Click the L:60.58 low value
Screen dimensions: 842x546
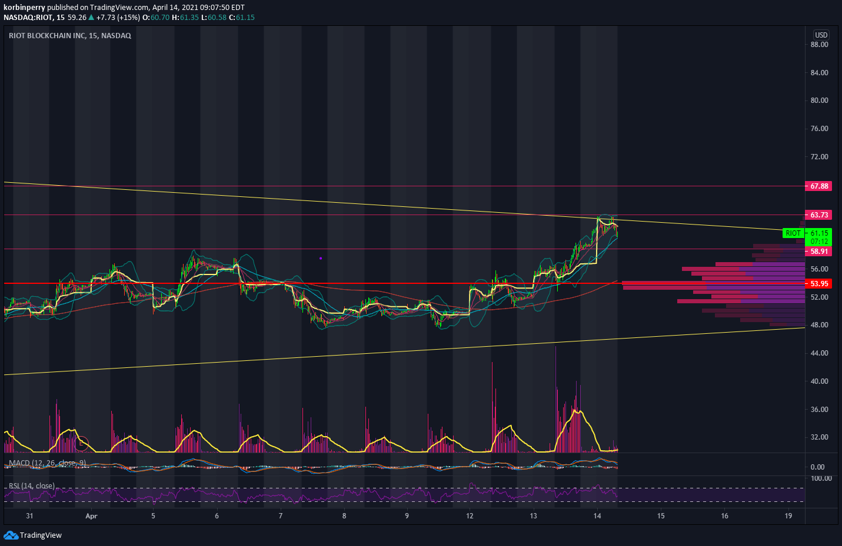[214, 18]
